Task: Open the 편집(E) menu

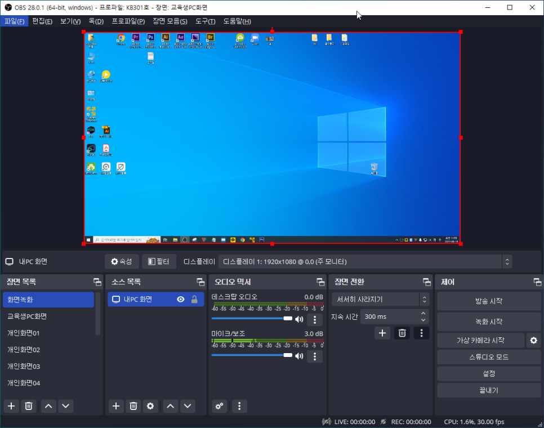Action: [42, 21]
